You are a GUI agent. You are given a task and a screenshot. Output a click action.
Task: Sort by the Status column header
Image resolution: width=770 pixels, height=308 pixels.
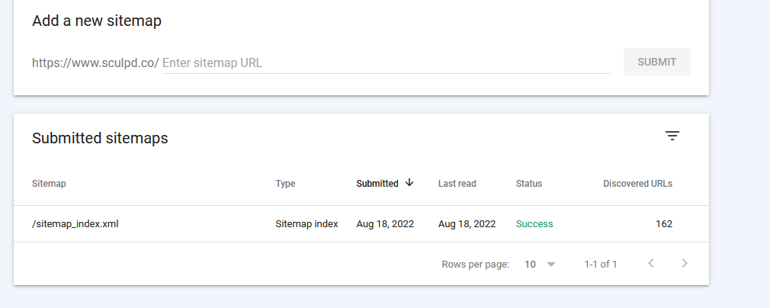pos(529,184)
